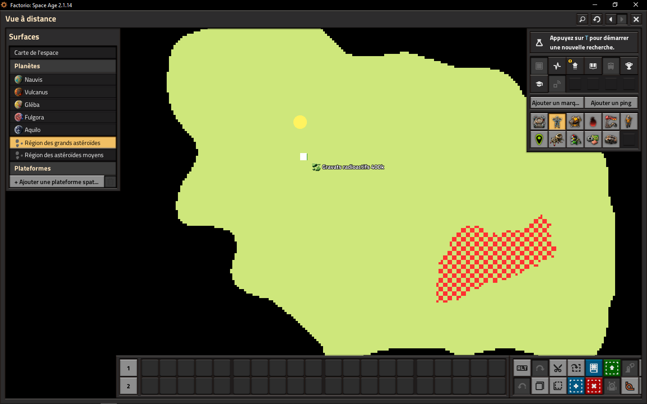This screenshot has width=647, height=404.
Task: Toggle the red pollution cloud map filter
Action: pos(593,122)
